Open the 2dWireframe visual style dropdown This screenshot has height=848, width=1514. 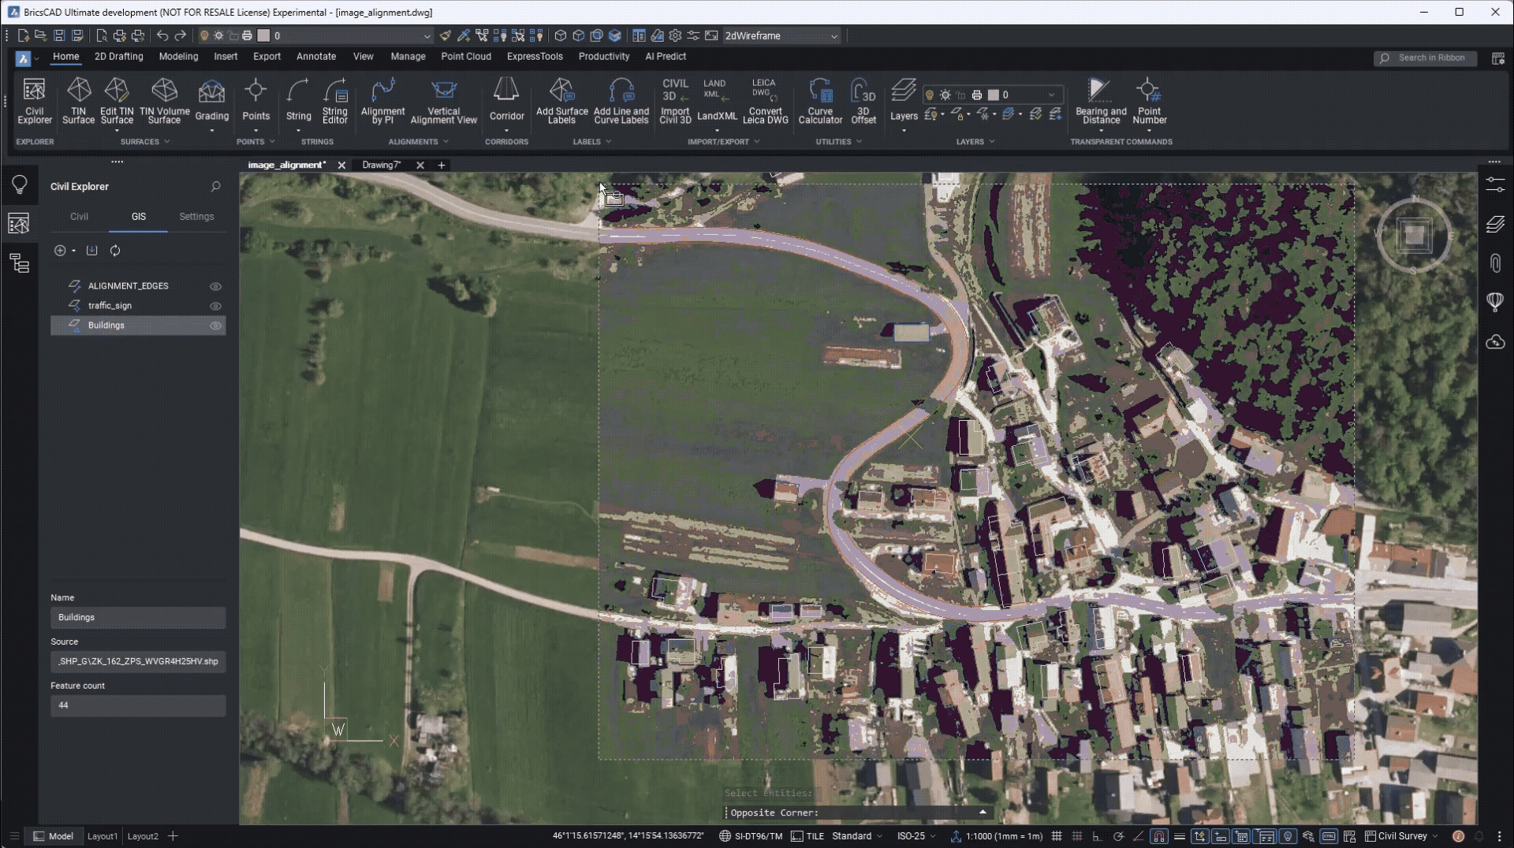834,35
